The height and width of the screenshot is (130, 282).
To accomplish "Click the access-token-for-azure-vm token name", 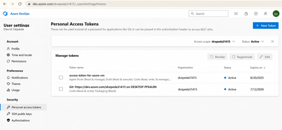I will point(87,75).
